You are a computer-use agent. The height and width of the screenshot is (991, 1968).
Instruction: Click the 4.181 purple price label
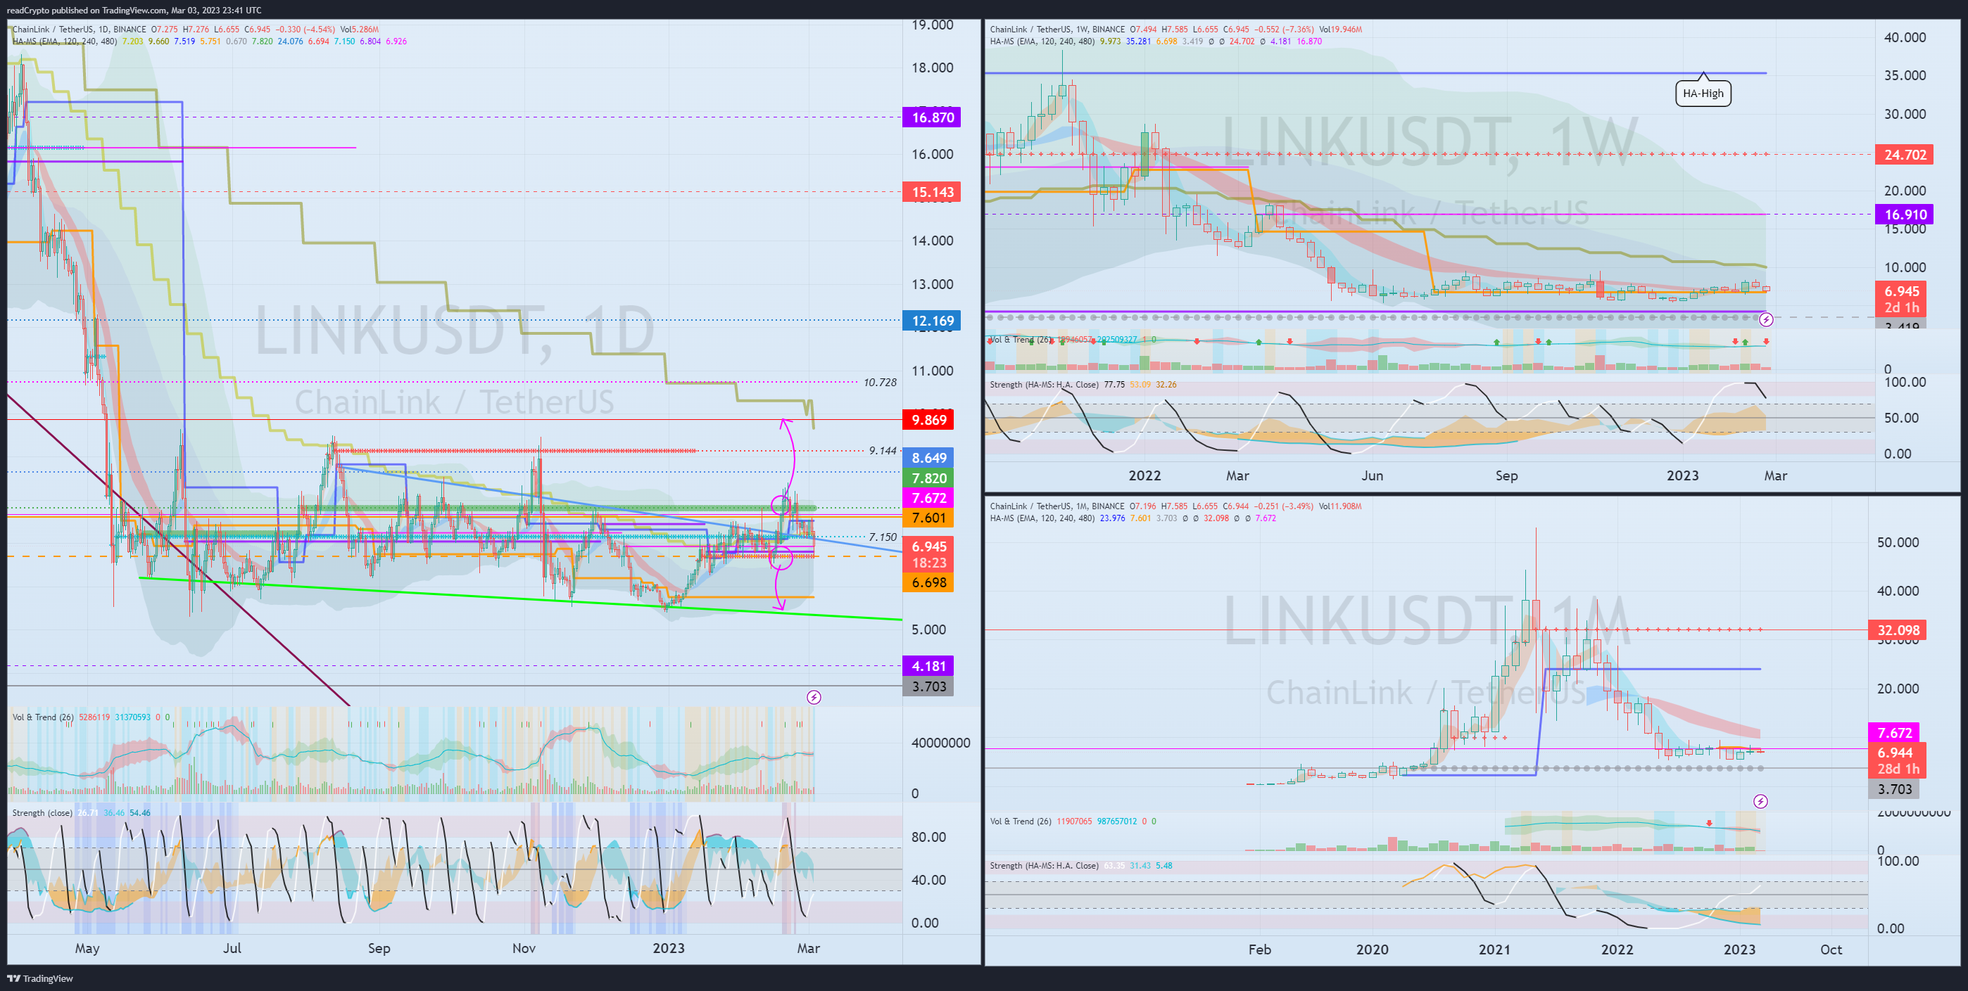click(929, 666)
